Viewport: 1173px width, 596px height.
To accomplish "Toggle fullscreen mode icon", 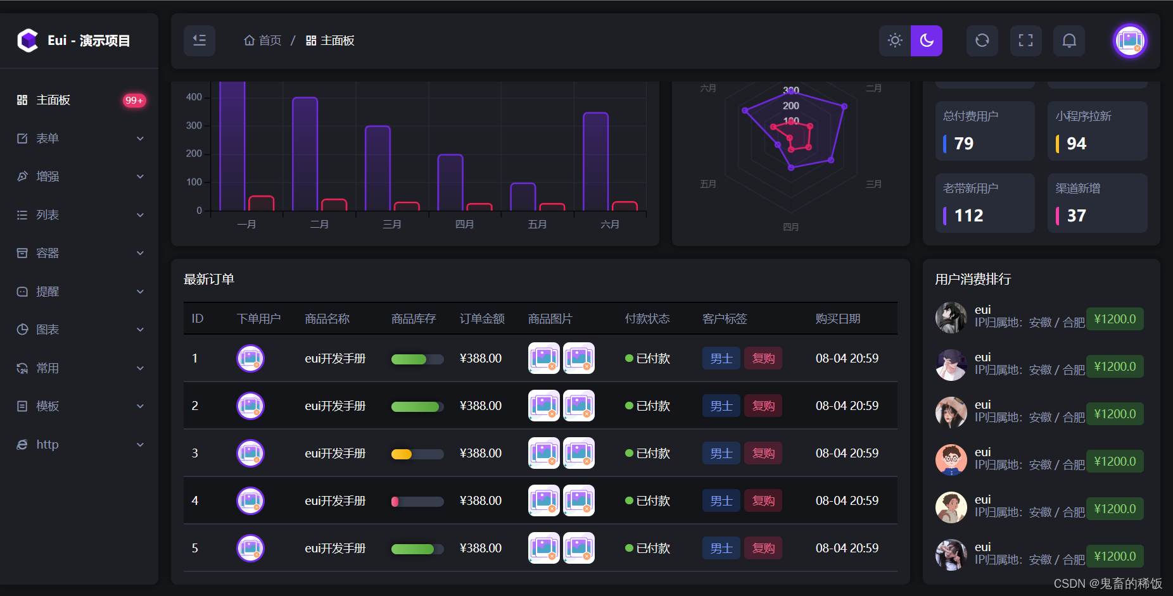I will click(x=1026, y=40).
